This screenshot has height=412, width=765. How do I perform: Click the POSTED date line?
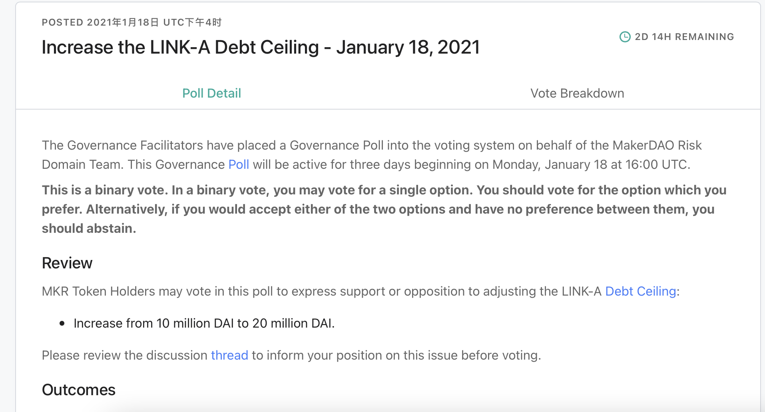coord(132,22)
